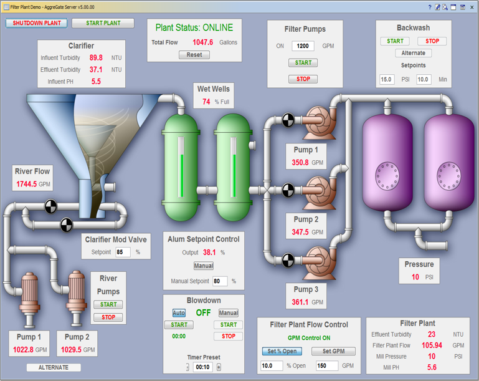The height and width of the screenshot is (381, 479).
Task: Reset the Total Flow counter
Action: pyautogui.click(x=194, y=55)
